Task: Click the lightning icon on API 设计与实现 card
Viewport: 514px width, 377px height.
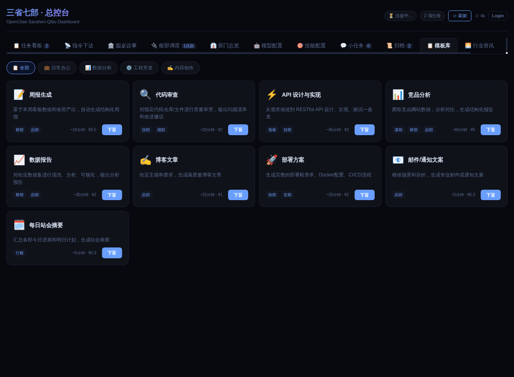Action: [272, 95]
